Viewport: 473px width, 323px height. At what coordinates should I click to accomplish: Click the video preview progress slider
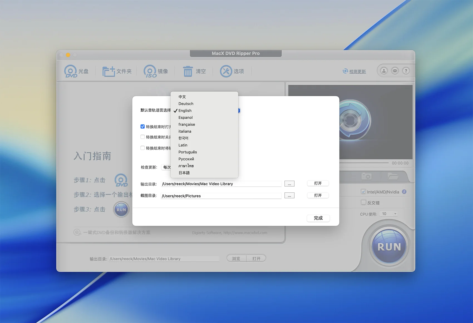364,163
